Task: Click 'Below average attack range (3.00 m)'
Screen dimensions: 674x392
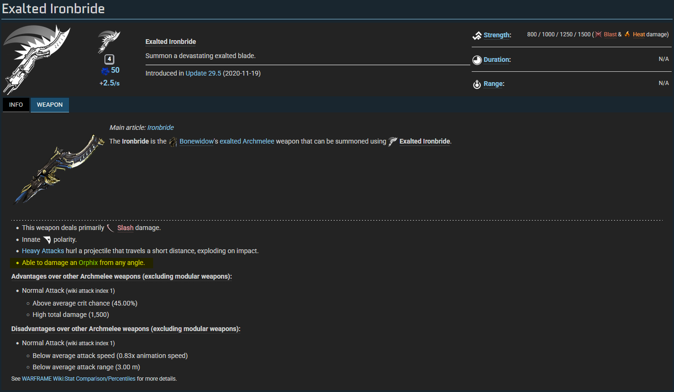Action: [86, 367]
